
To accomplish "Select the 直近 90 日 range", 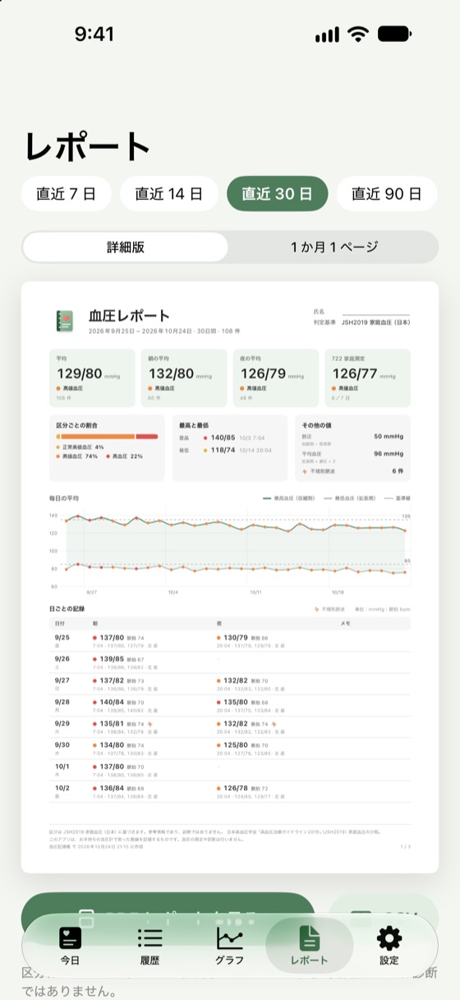I will tap(386, 194).
